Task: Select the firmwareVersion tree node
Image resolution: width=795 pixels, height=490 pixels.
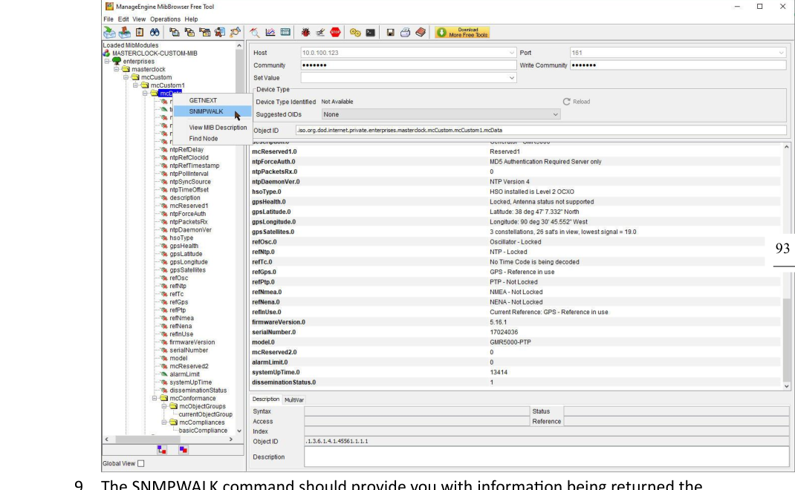Action: coord(192,342)
